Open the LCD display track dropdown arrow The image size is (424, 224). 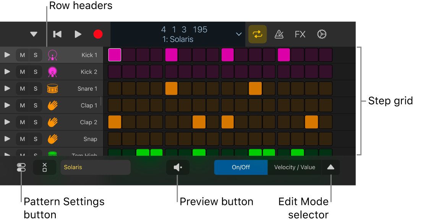[239, 34]
